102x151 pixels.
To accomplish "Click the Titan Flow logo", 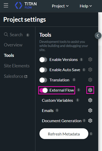I will tap(26, 5).
